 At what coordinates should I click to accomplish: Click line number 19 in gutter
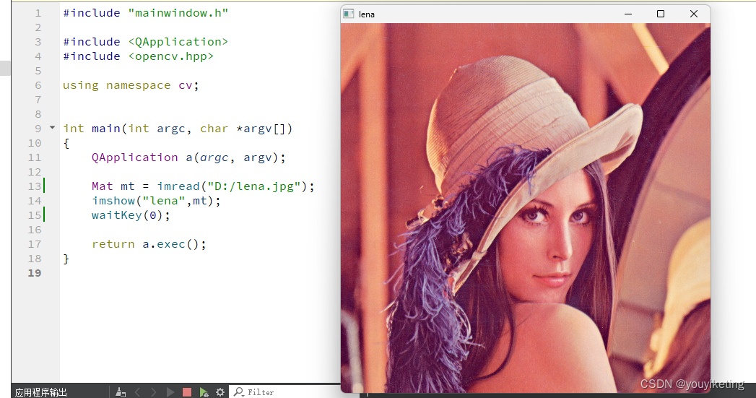(x=35, y=273)
